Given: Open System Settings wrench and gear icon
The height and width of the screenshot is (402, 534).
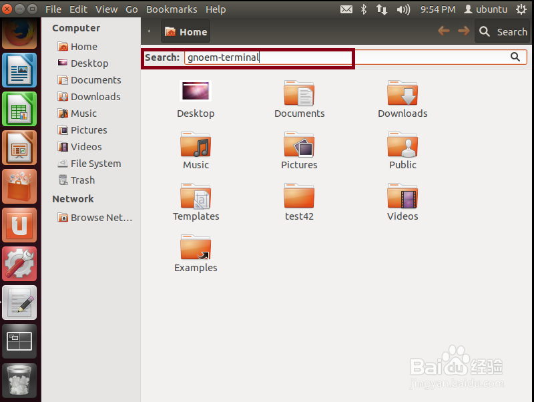Looking at the screenshot, I should click(19, 264).
